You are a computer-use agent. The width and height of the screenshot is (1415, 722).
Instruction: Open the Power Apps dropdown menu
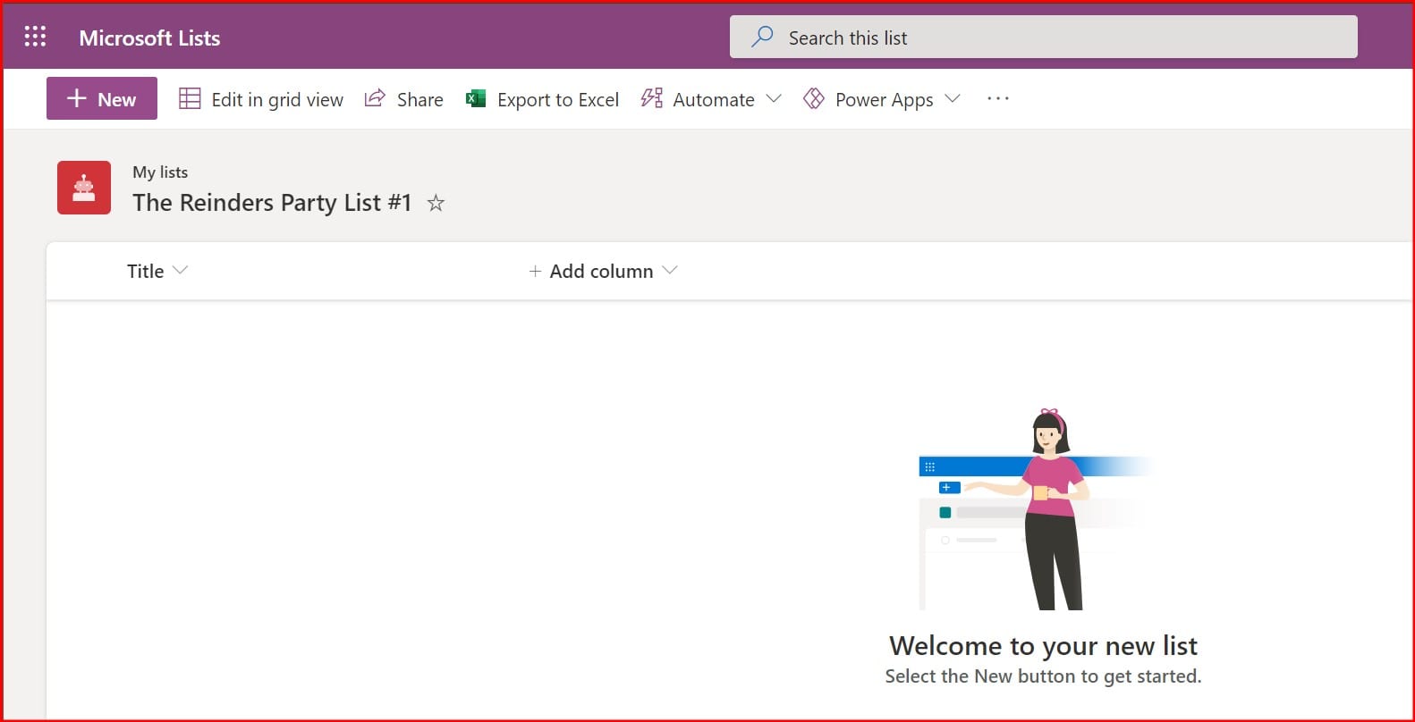tap(882, 99)
